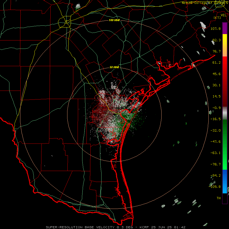Click the '50 NMI' range ring label

[114, 67]
